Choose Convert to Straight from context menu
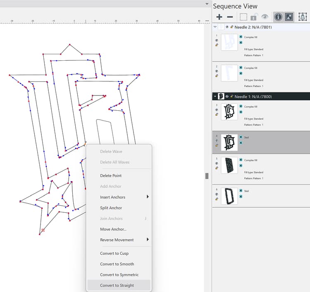The image size is (310, 292). [117, 285]
